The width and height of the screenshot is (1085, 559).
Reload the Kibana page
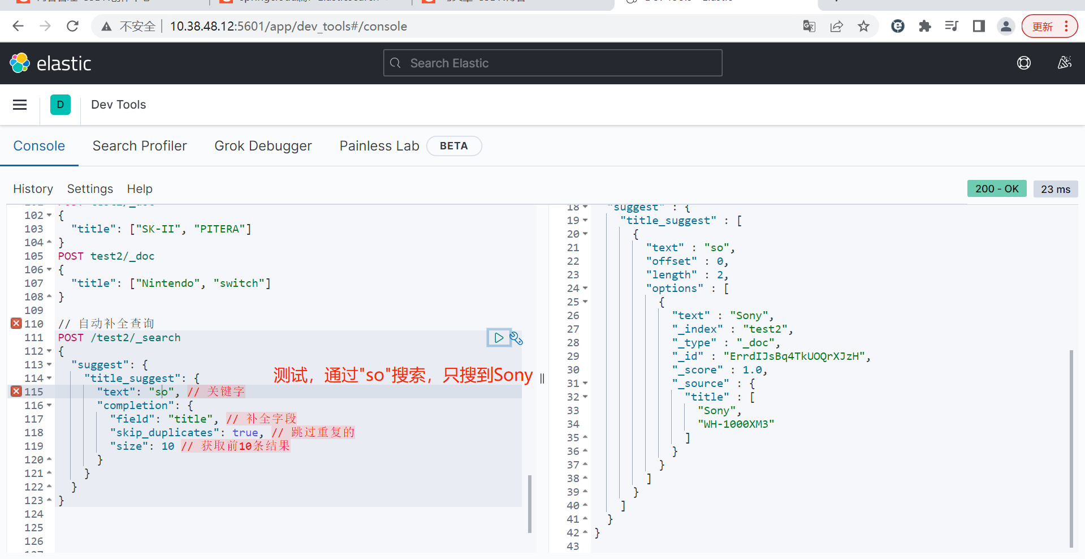[x=72, y=26]
